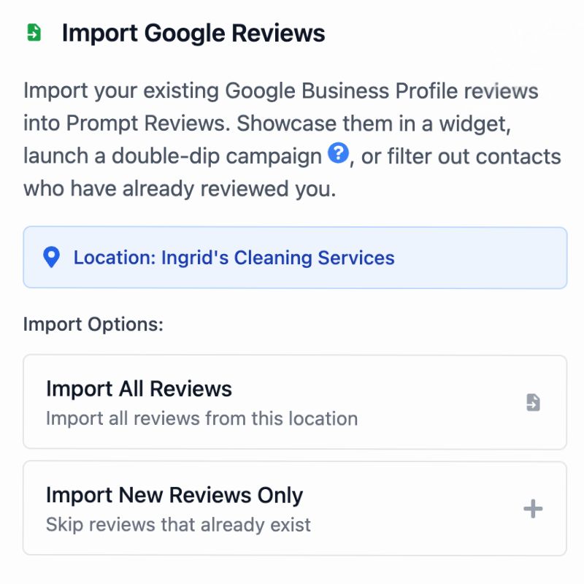The image size is (584, 584).
Task: Click the Import Google Reviews heading
Action: click(193, 32)
